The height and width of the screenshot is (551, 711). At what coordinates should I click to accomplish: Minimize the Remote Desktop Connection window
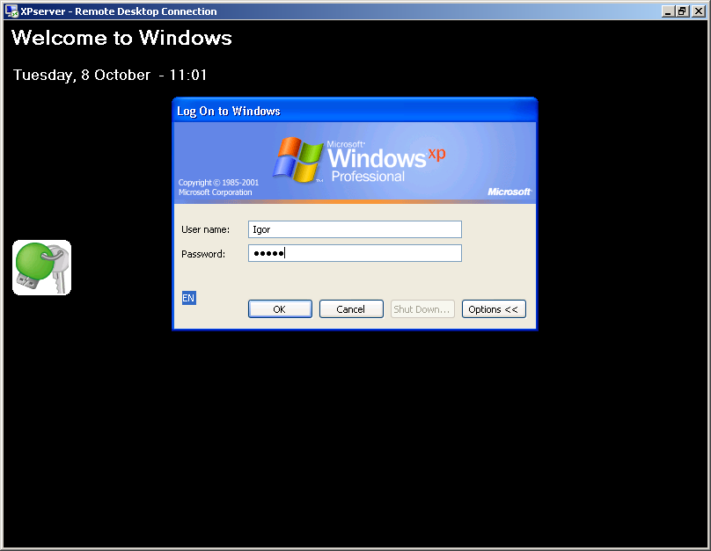click(668, 11)
